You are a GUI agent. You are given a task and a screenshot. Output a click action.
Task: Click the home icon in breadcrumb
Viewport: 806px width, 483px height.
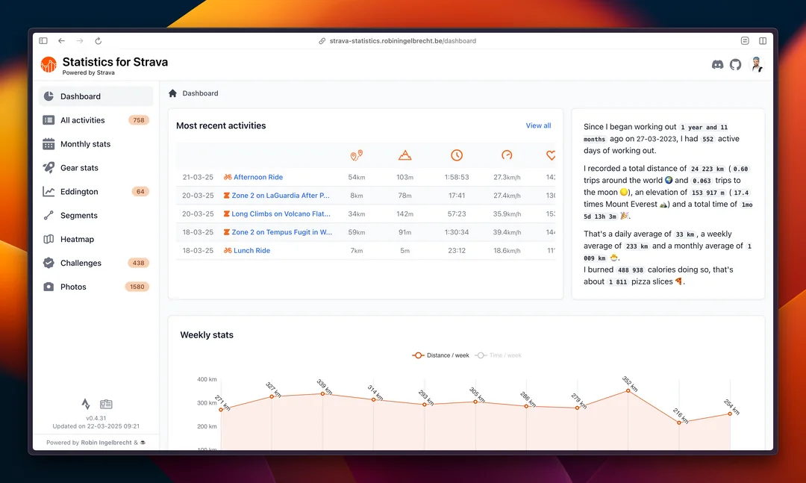coord(172,93)
